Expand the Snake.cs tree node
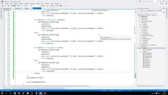 click(140, 43)
